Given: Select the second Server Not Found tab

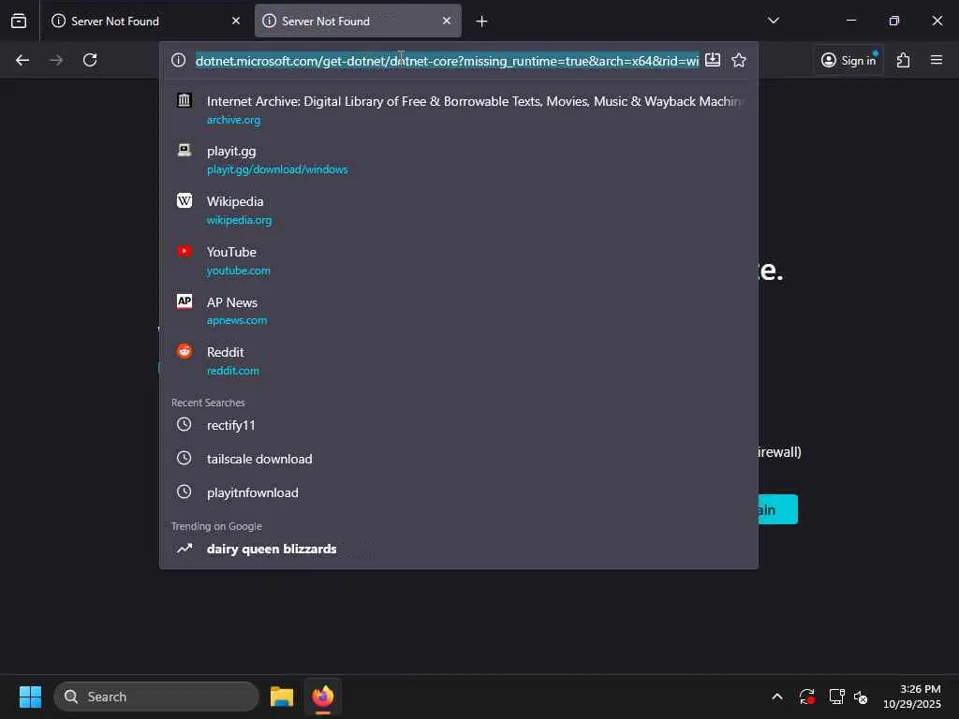Looking at the screenshot, I should 358,21.
